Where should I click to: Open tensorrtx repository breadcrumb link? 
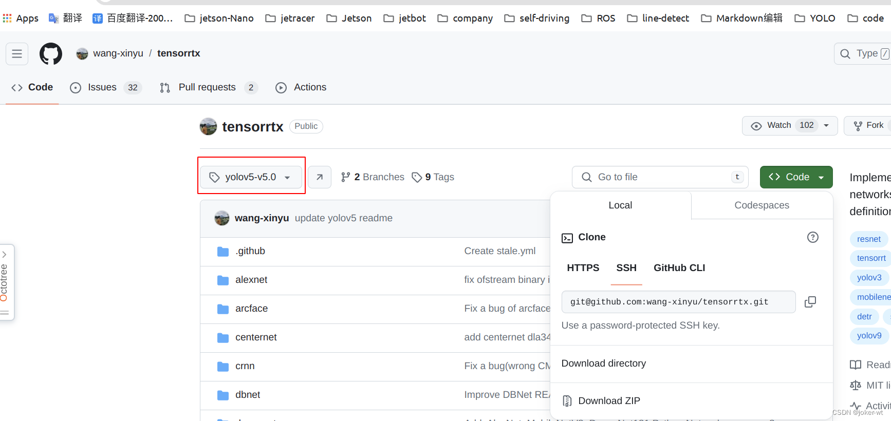point(179,53)
